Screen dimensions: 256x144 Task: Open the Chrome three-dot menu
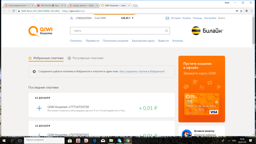(x=252, y=11)
